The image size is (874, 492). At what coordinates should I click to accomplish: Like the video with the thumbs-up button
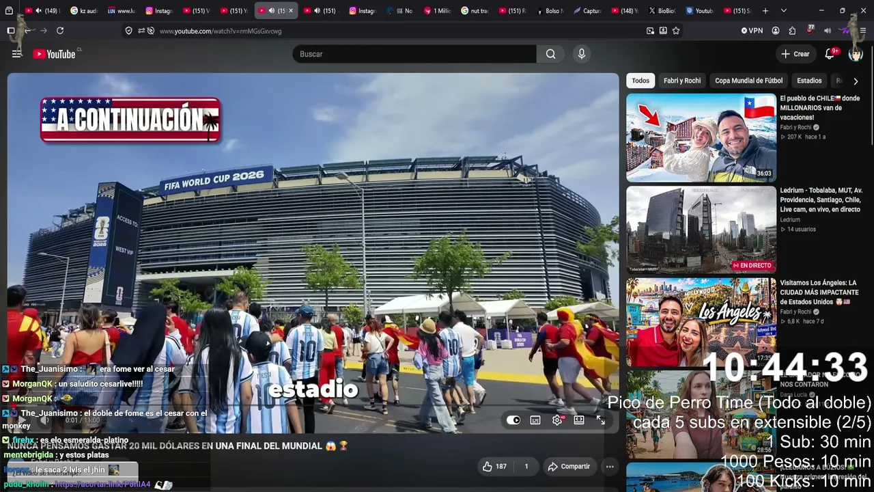click(495, 467)
